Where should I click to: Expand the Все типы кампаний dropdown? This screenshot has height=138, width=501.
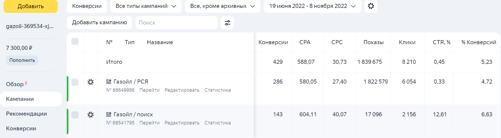coord(146,6)
